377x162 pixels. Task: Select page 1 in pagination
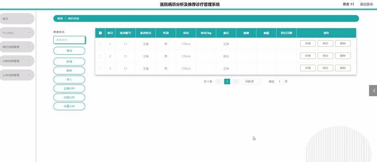click(x=227, y=82)
